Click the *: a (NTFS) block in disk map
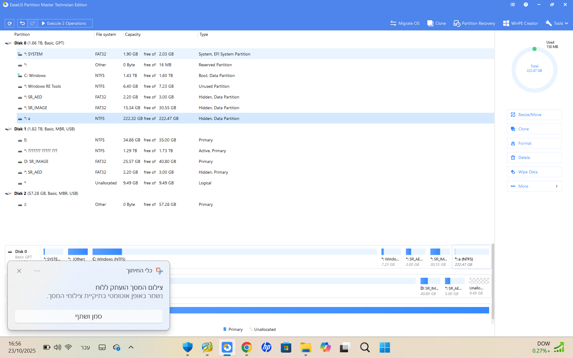The image size is (573, 358). (471, 257)
